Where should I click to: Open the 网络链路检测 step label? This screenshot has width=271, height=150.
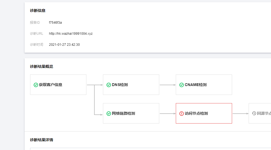click(x=123, y=114)
